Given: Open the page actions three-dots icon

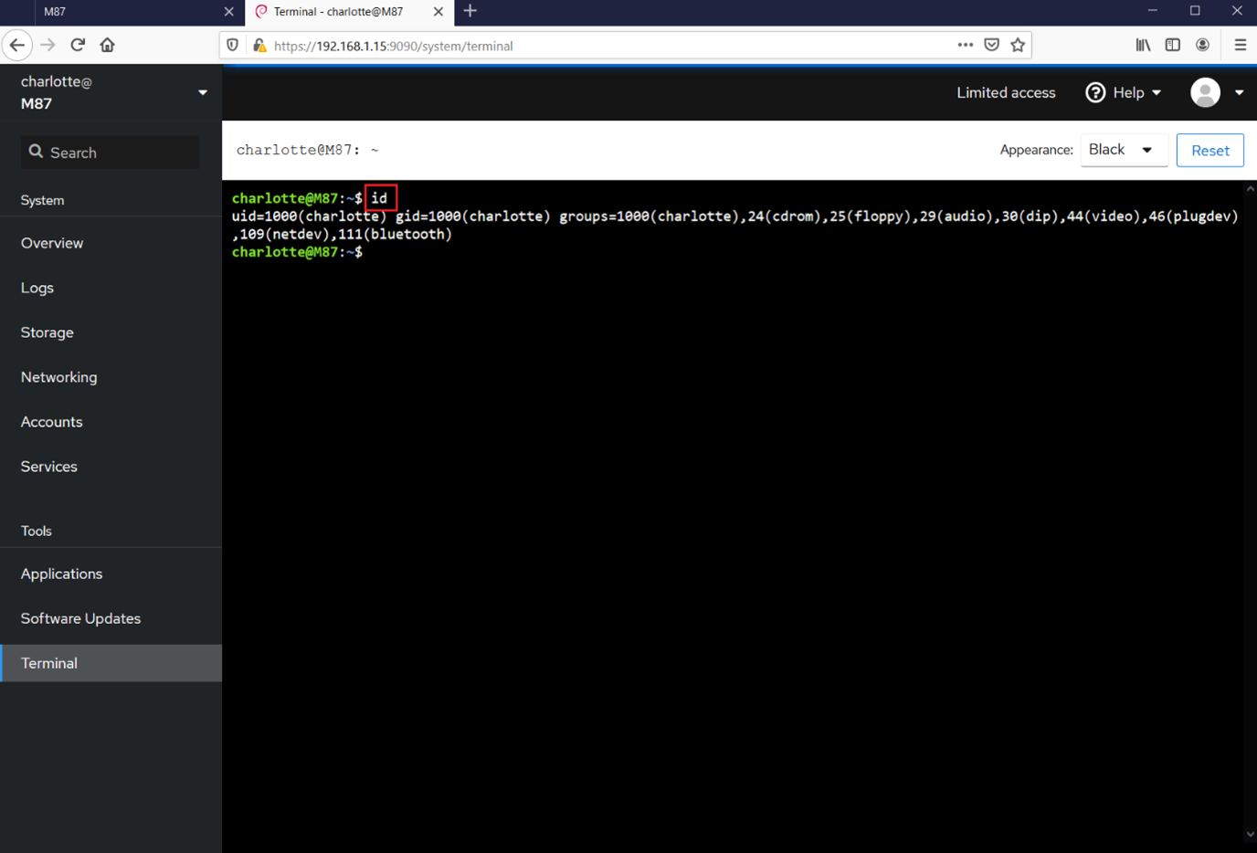Looking at the screenshot, I should tap(965, 45).
